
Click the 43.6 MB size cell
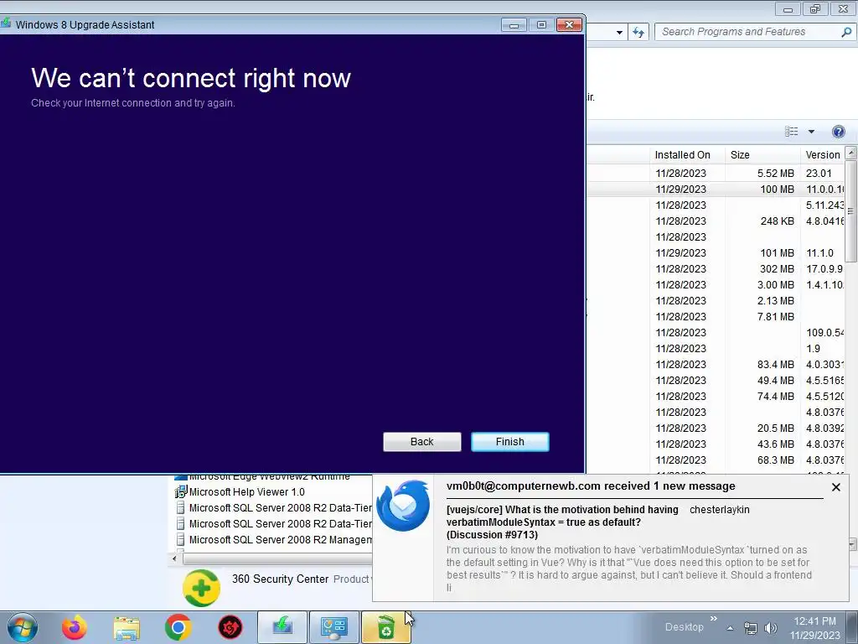[x=775, y=444]
